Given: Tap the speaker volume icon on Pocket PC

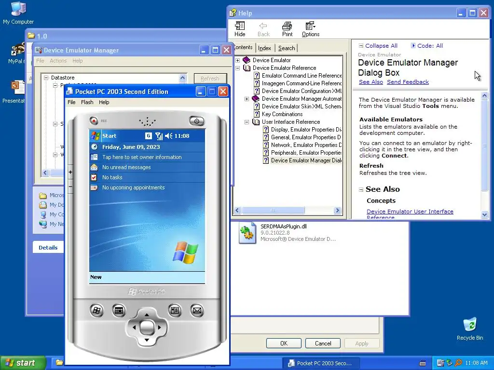Looking at the screenshot, I should [168, 136].
